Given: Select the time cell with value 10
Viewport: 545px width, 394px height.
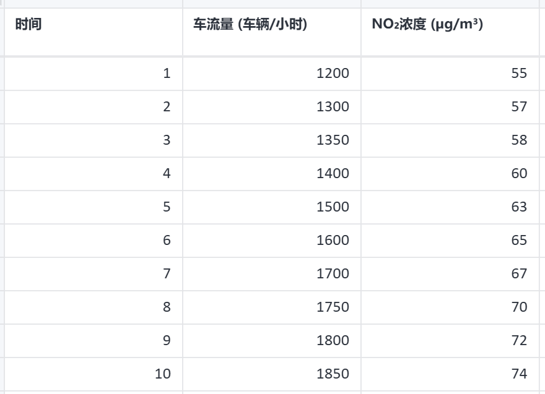Looking at the screenshot, I should coord(94,374).
